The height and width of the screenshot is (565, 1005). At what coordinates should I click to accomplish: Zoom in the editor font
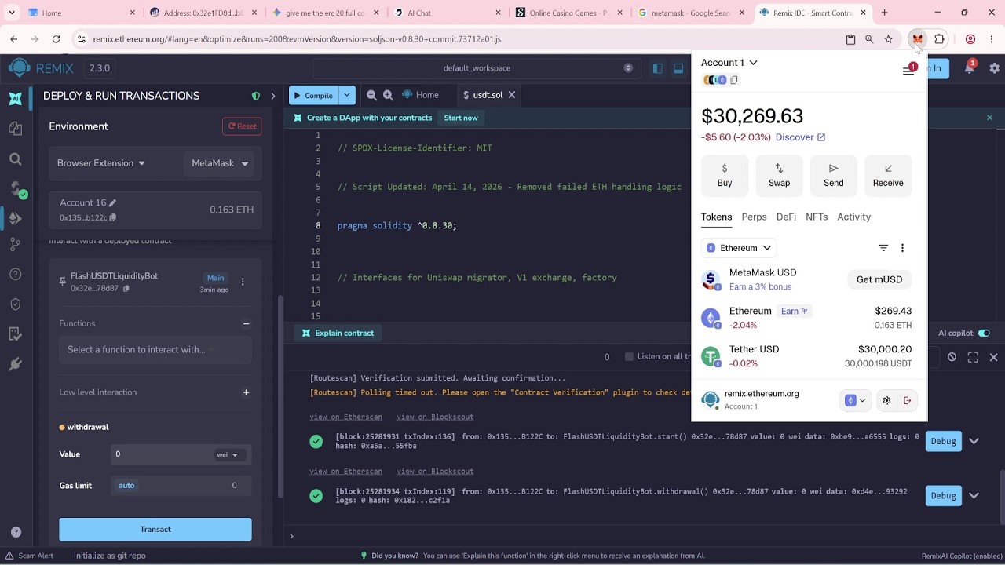(x=388, y=95)
